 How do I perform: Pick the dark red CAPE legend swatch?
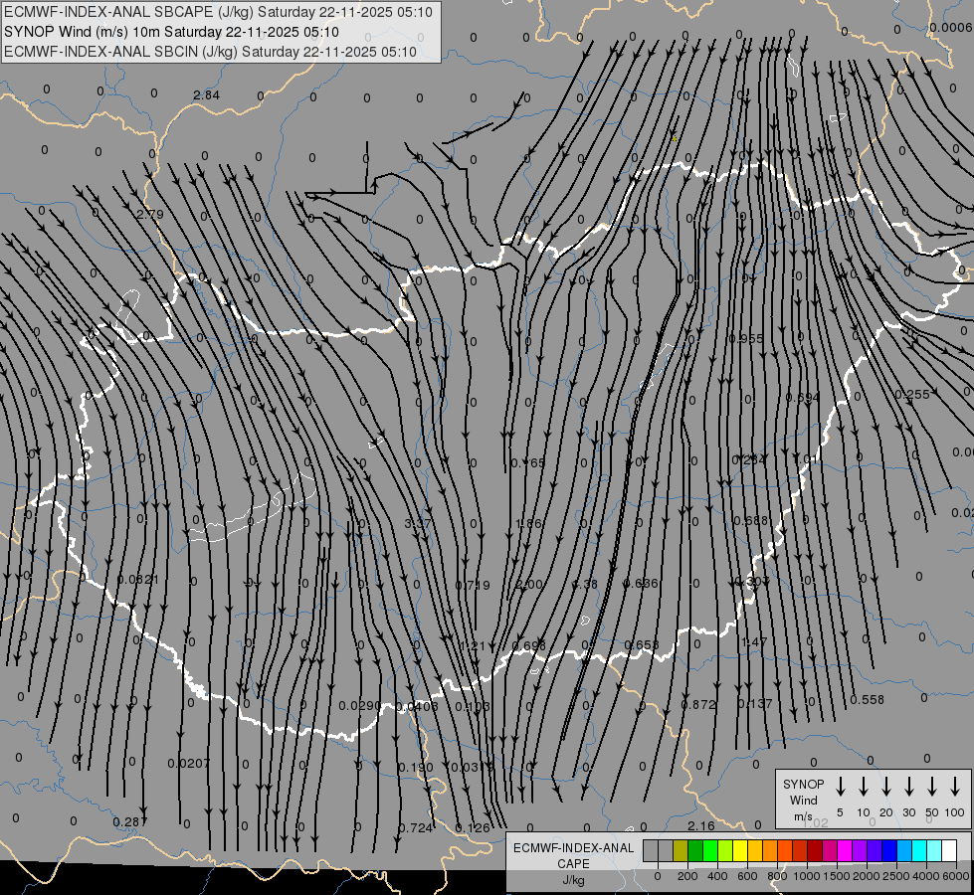click(815, 850)
